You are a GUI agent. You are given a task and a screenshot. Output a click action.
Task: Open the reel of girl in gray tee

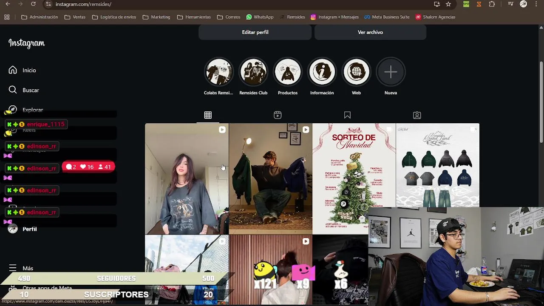pos(187,178)
